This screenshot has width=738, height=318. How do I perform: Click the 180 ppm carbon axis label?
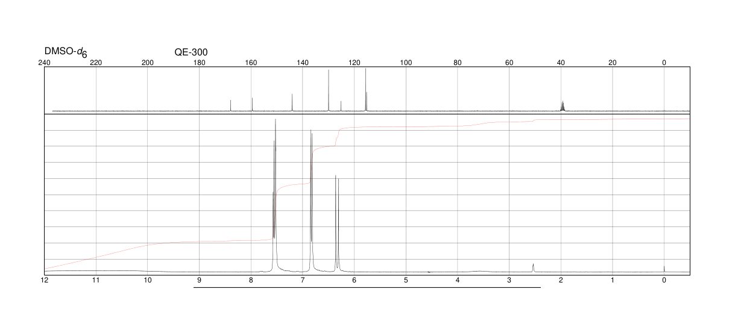coord(199,63)
